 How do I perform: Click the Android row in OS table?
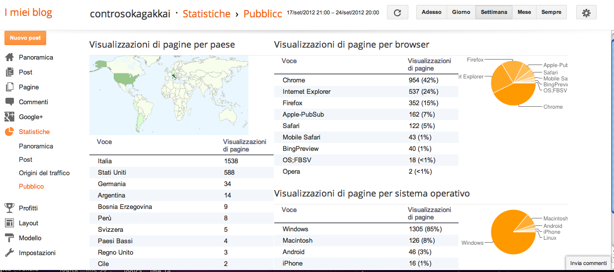(366, 252)
